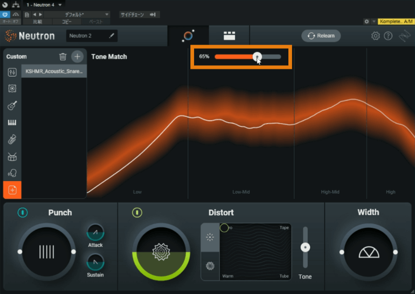The height and width of the screenshot is (294, 415).
Task: Click the Neutron logo
Action: tap(30, 36)
